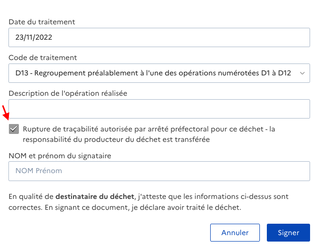Click the 'responsabilité du producteur' checkbox label line
Viewport: 322px width, 250px height.
116,139
